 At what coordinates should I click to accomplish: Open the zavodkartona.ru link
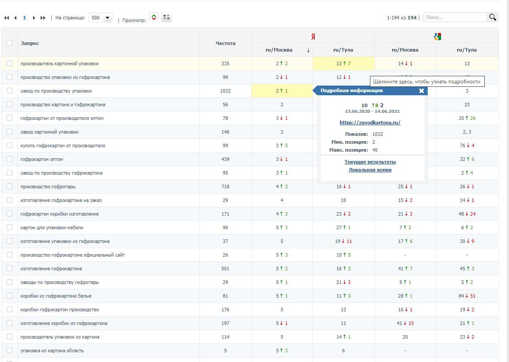[x=370, y=123]
